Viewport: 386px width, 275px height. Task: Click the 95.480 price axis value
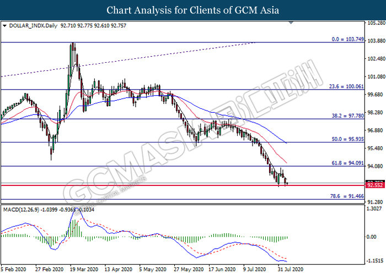(375, 148)
